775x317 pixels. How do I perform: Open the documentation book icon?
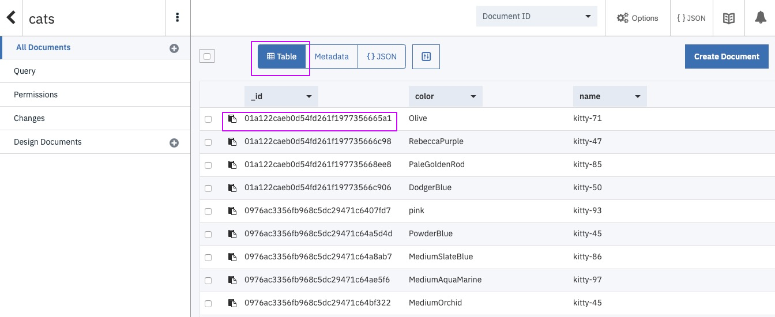pyautogui.click(x=729, y=18)
